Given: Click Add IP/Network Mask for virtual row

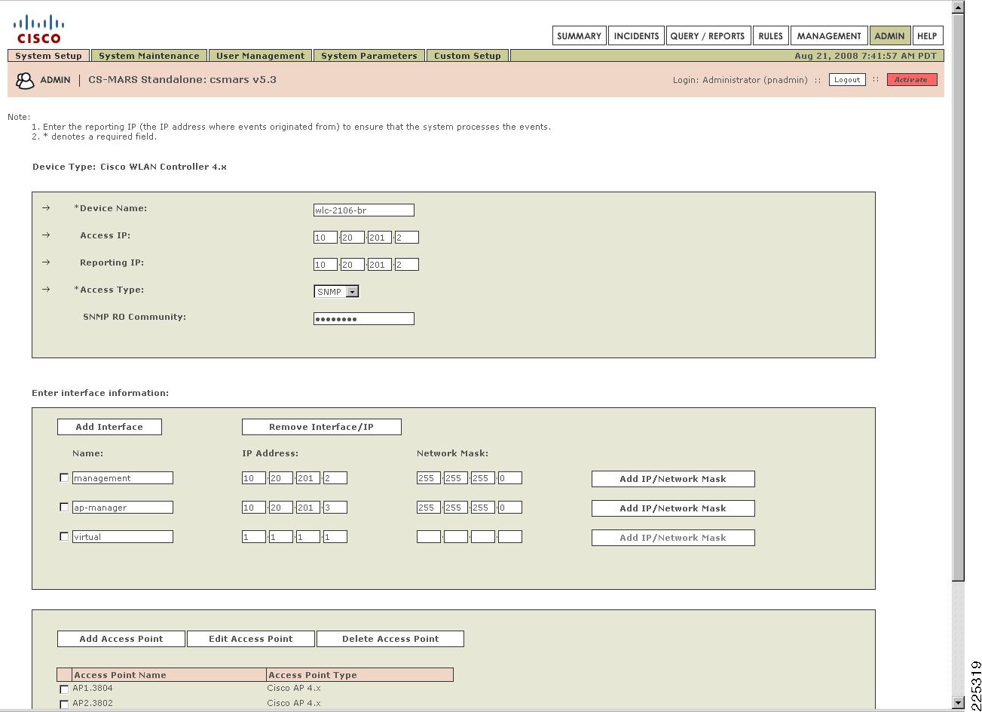Looking at the screenshot, I should point(673,538).
